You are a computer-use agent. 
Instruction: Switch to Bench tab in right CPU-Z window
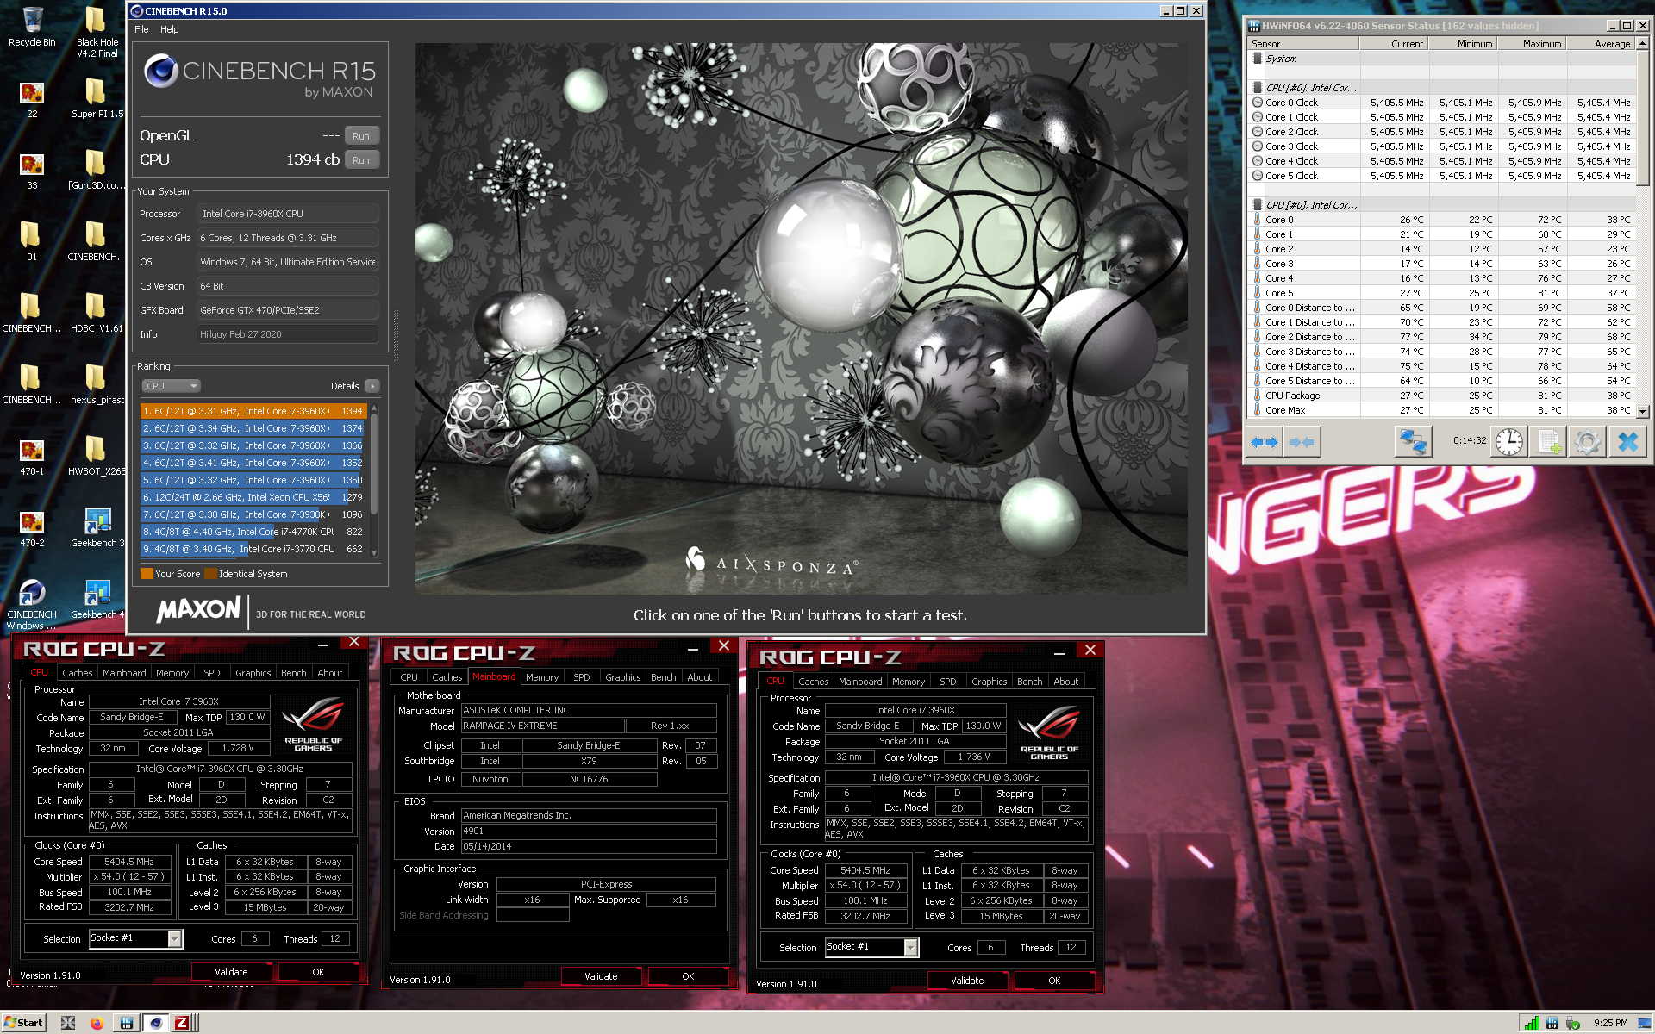point(1029,682)
